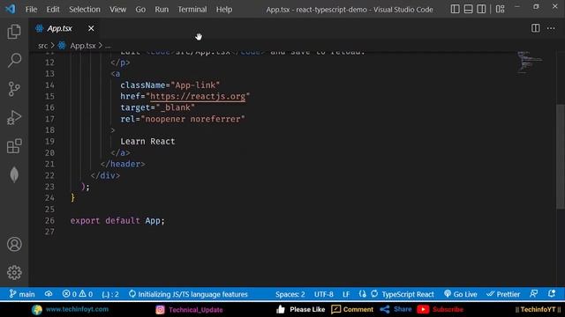Viewport: 565px width, 317px height.
Task: Click the minimap code preview
Action: tap(529, 63)
